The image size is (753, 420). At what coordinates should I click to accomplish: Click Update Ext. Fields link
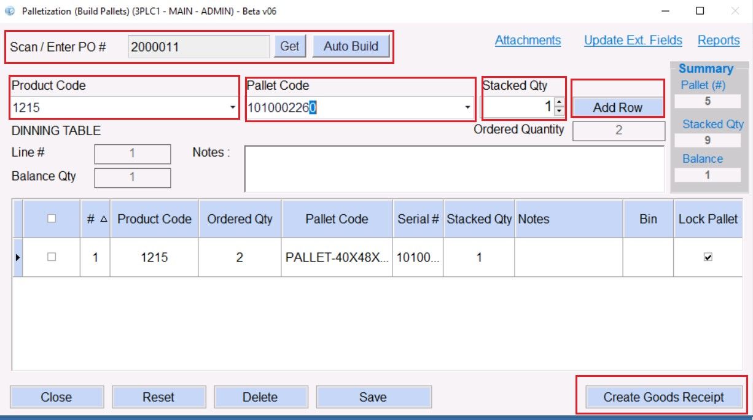pyautogui.click(x=633, y=41)
